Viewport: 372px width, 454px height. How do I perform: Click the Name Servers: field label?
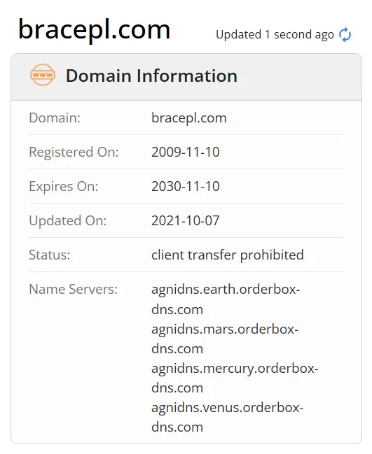coord(74,289)
